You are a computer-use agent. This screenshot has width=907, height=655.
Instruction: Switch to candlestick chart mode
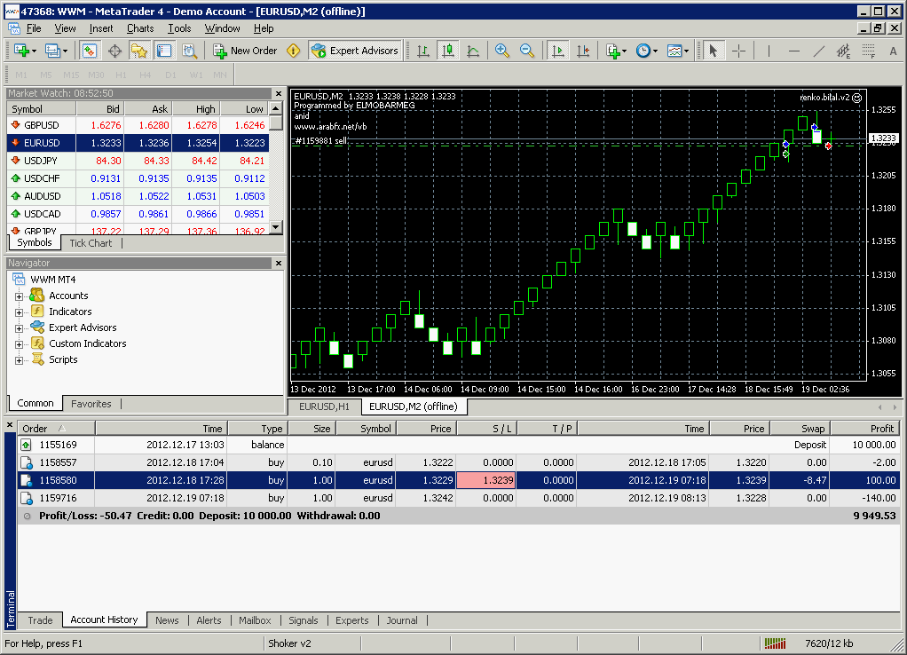coord(447,51)
